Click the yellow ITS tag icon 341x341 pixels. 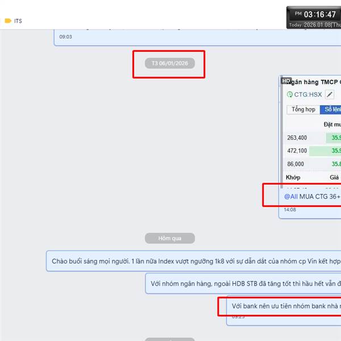click(x=8, y=21)
